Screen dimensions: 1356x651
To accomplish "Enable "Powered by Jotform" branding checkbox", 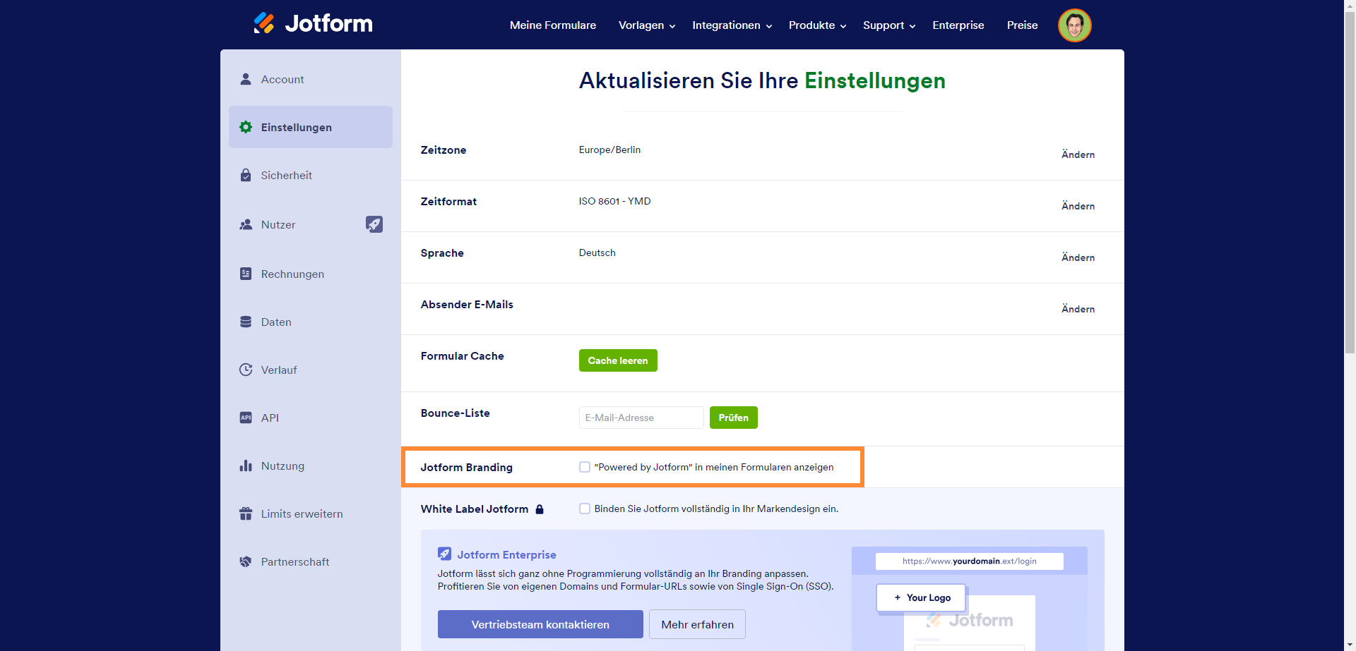I will 585,467.
